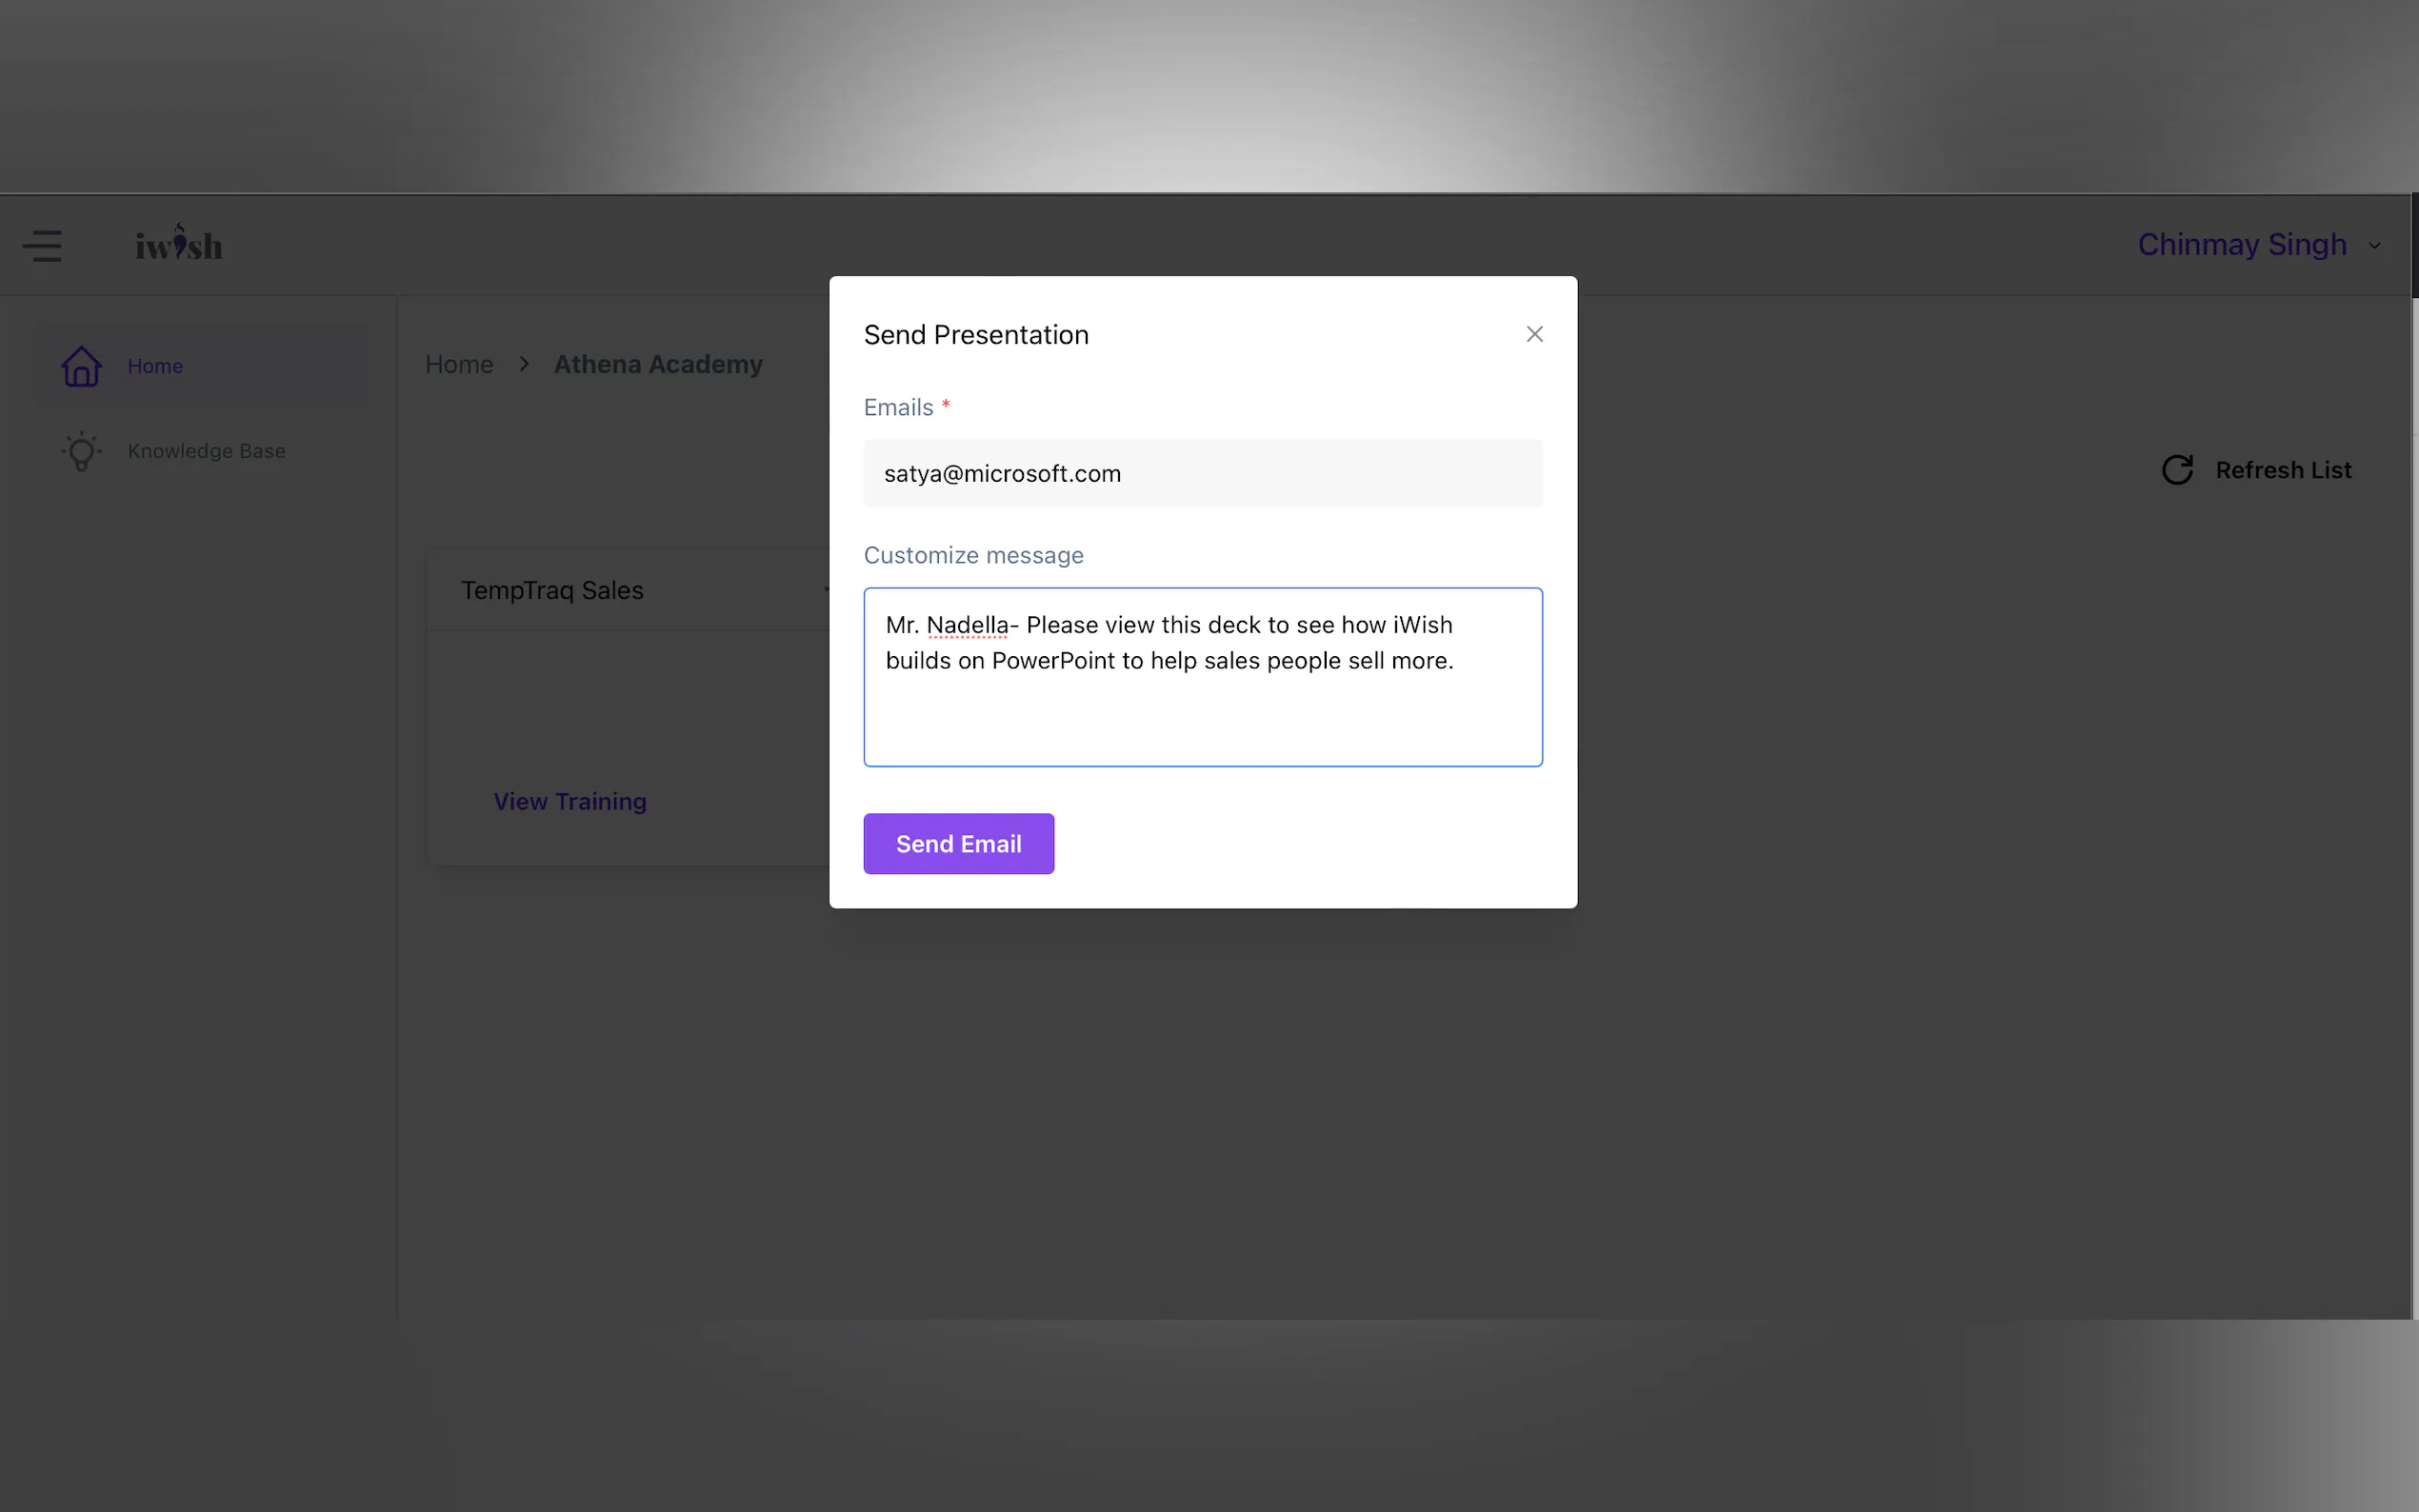Click the Refresh List label
Screen dimensions: 2419x1512
coord(2282,470)
